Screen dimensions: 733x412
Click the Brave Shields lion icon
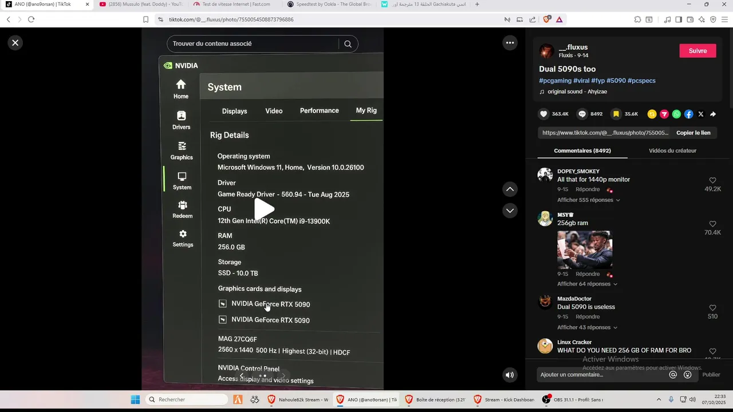(x=547, y=19)
